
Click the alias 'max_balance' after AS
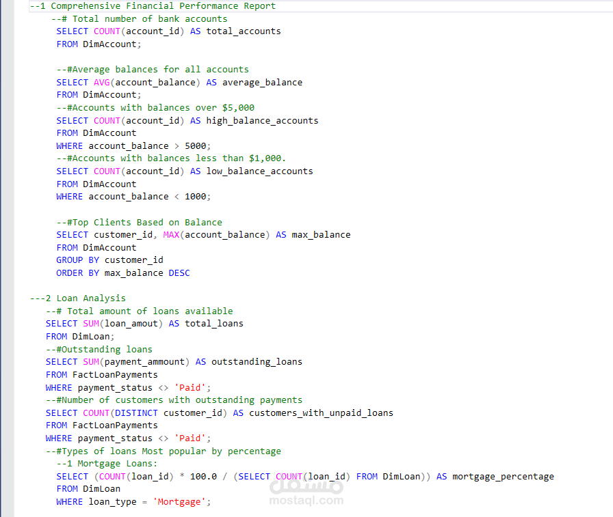point(321,235)
